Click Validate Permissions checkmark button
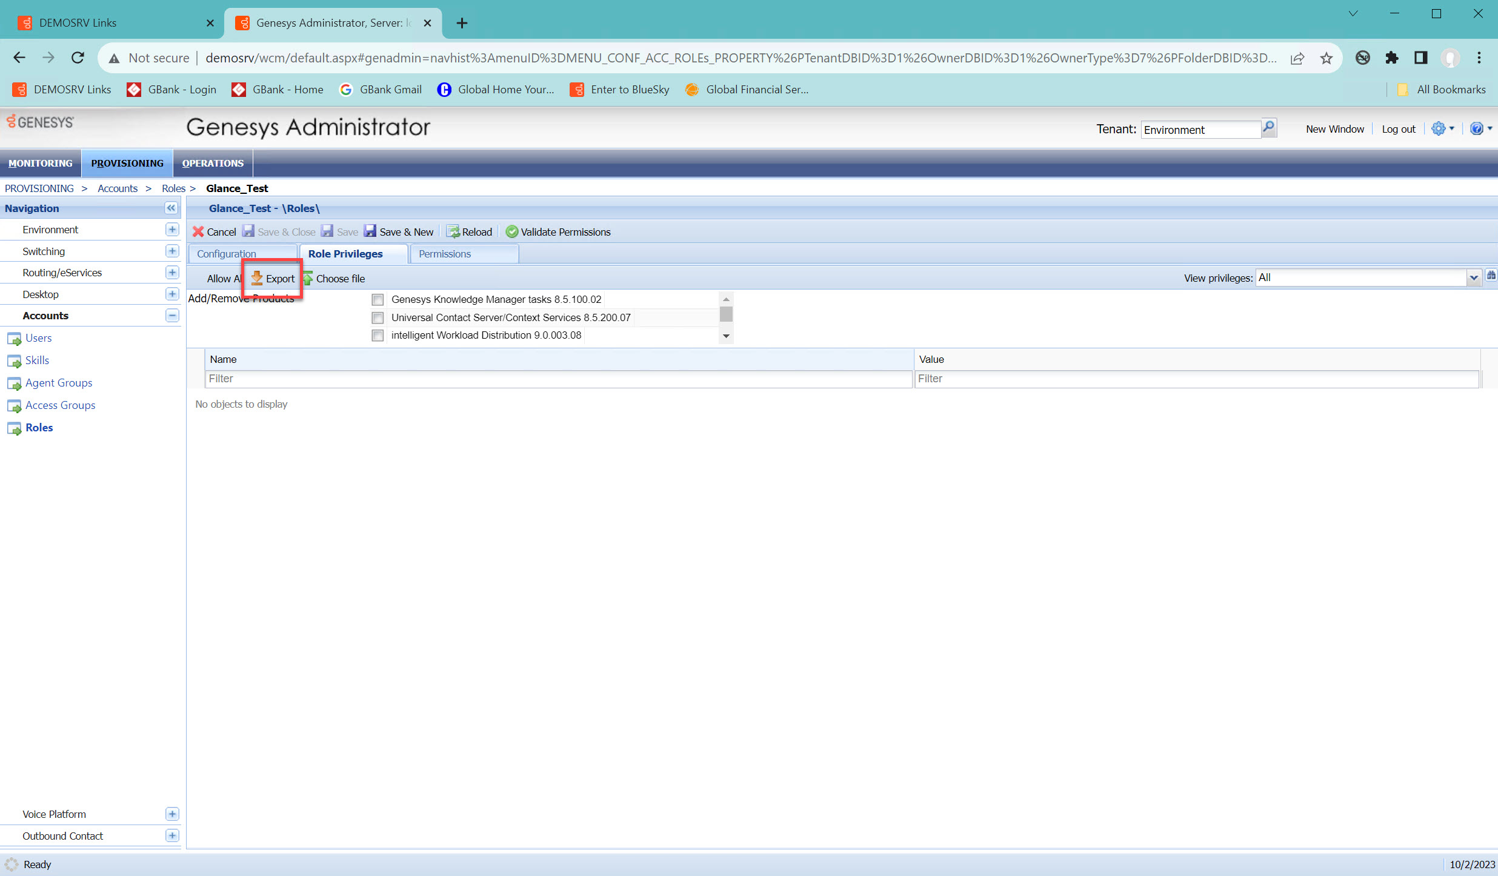 point(558,231)
